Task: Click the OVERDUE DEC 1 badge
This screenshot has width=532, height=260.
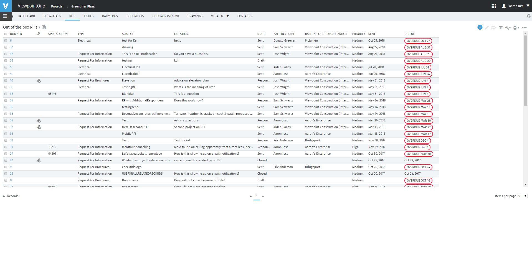Action: [x=417, y=147]
